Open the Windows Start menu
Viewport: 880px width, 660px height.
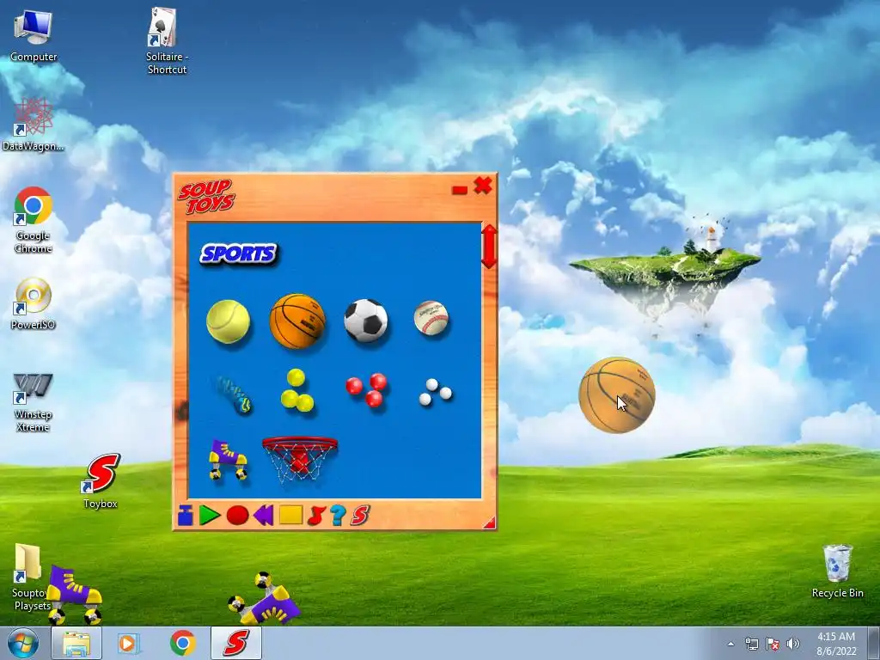(x=23, y=643)
